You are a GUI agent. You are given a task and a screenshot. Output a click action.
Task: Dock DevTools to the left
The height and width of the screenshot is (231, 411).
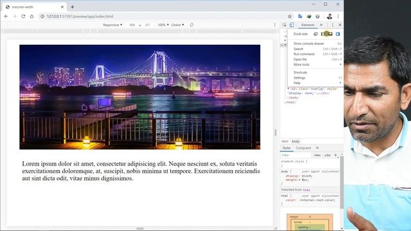(323, 34)
